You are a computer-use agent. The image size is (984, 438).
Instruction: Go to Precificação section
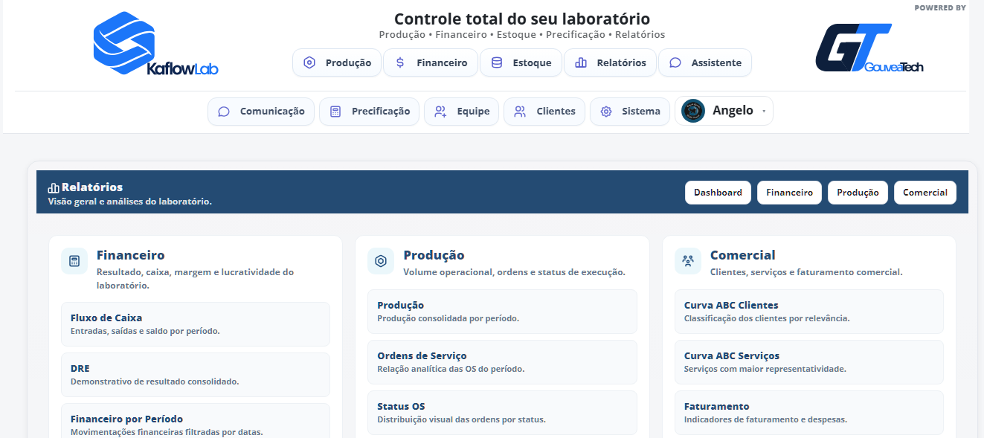[x=370, y=112]
